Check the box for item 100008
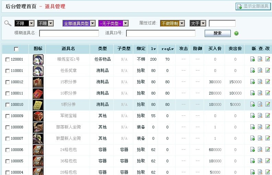 (8, 127)
